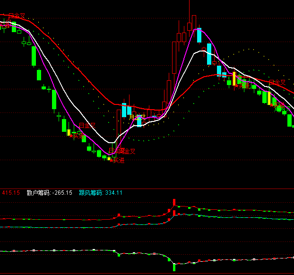The image size is (294, 275).
Task: Select the yellow candlestick near the right edge
Action: pos(268,97)
